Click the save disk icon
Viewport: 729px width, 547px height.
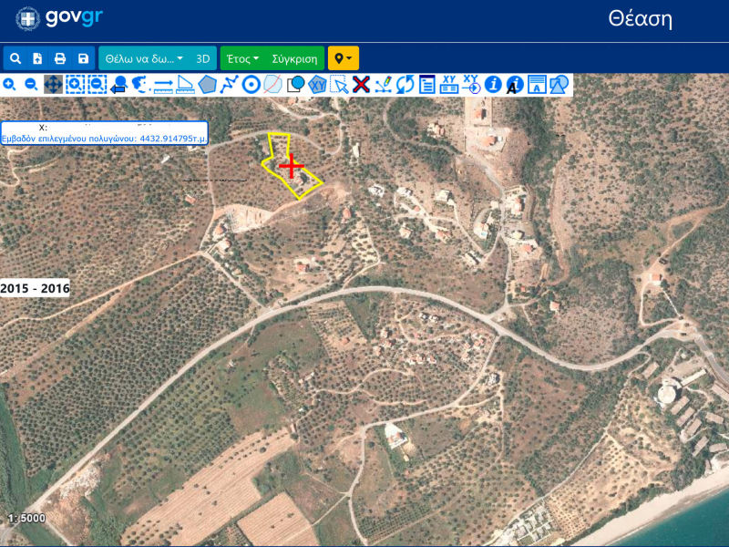pos(83,58)
